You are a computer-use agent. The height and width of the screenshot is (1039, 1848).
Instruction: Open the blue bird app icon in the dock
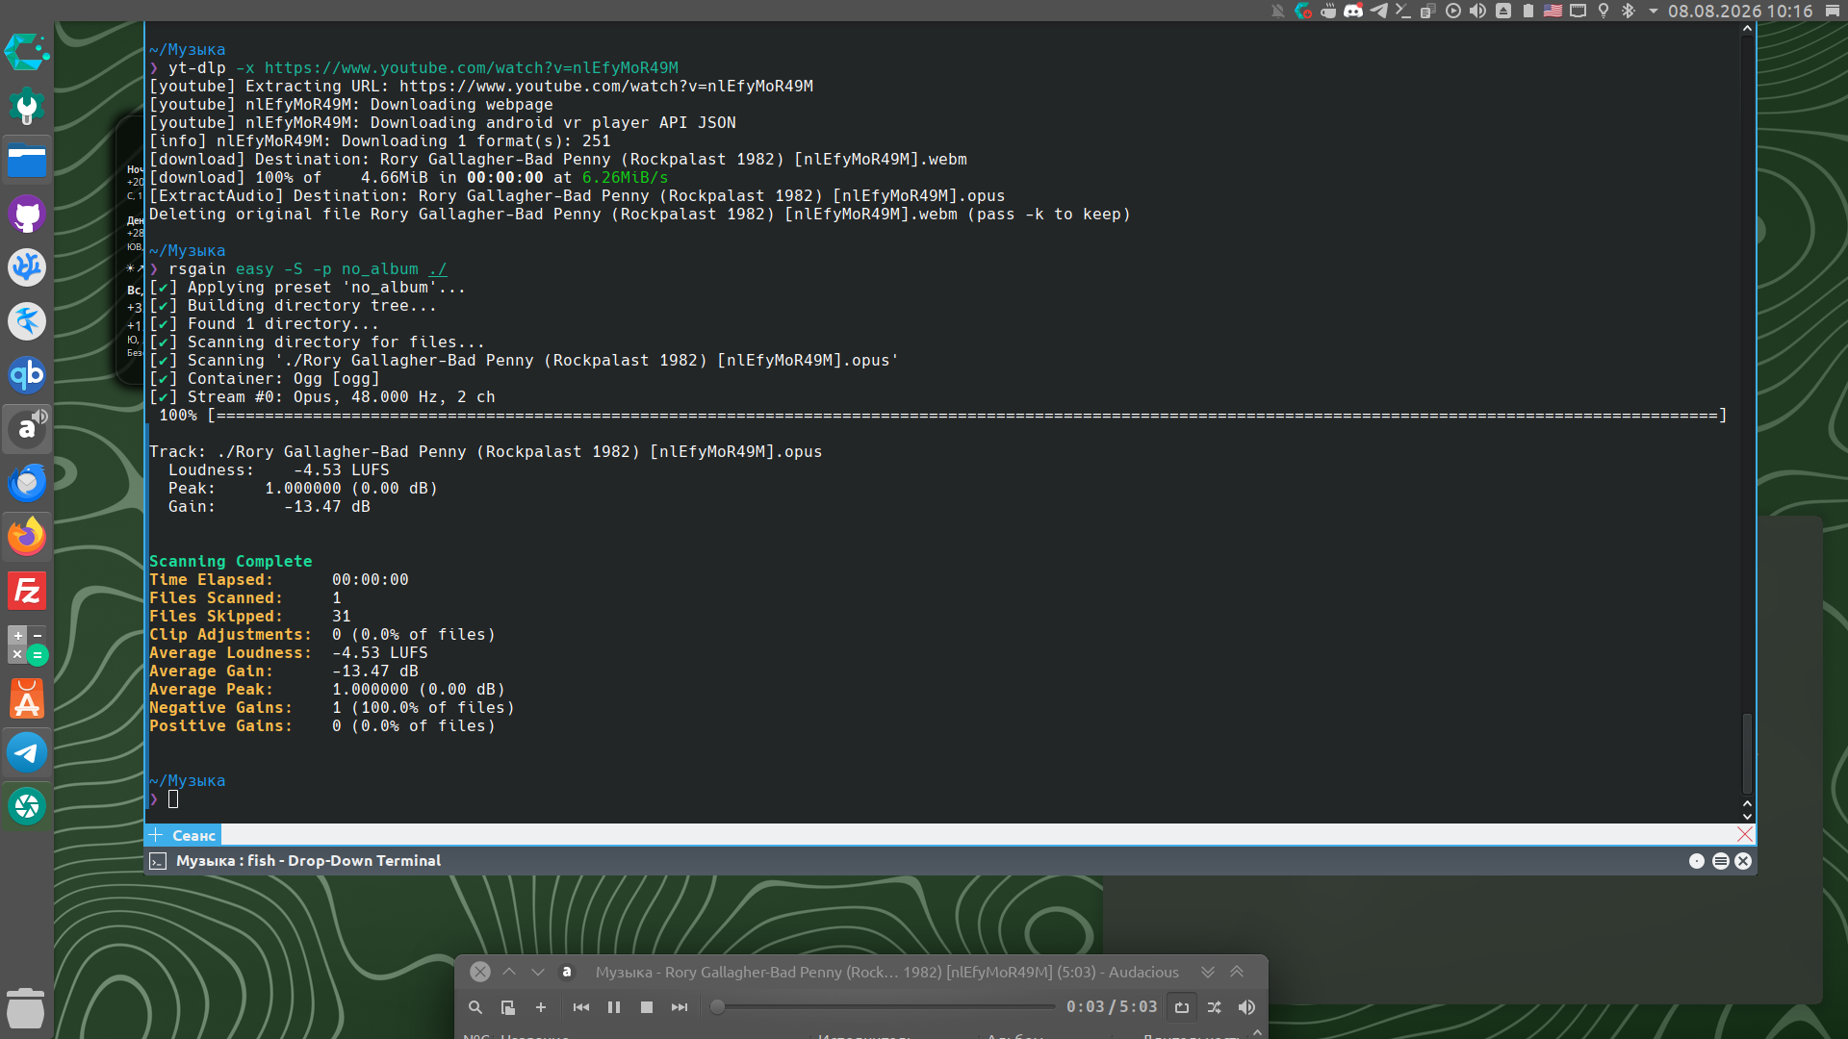[27, 321]
